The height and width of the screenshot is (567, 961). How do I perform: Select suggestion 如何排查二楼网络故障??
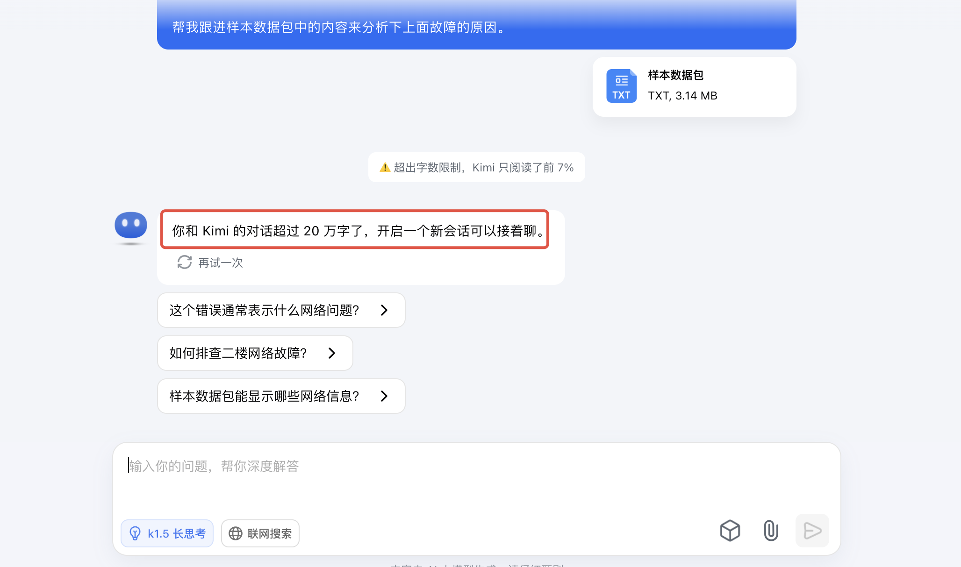(x=238, y=353)
